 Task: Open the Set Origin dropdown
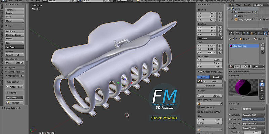click(x=14, y=47)
